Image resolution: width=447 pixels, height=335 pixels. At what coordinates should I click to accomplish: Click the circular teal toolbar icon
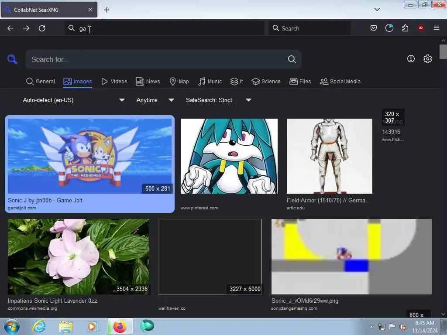pos(389,28)
